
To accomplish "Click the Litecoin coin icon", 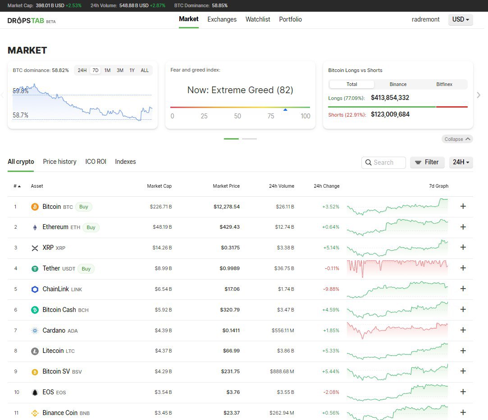I will [x=35, y=351].
